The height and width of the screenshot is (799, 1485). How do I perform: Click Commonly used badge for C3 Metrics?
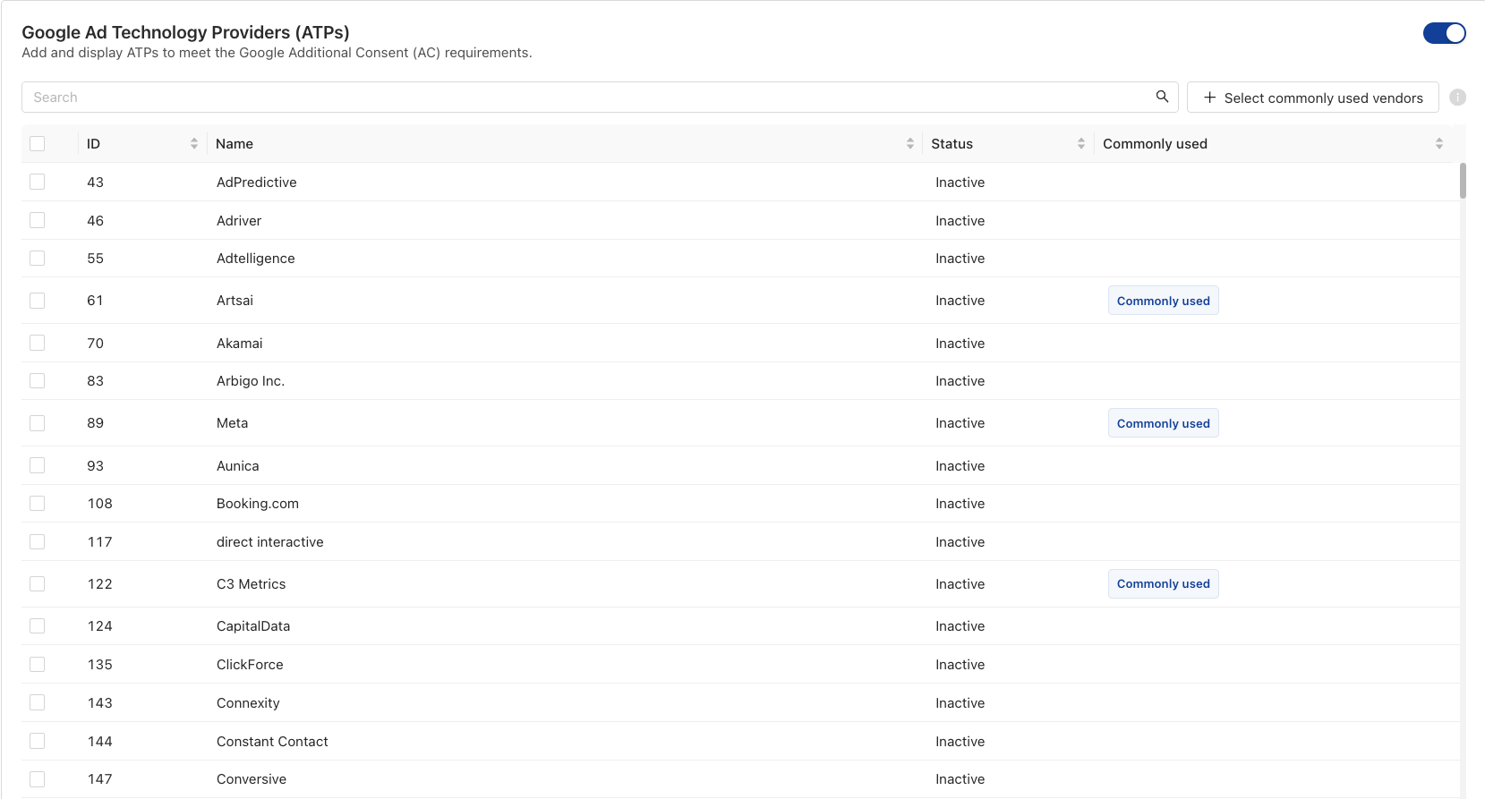[x=1163, y=584]
